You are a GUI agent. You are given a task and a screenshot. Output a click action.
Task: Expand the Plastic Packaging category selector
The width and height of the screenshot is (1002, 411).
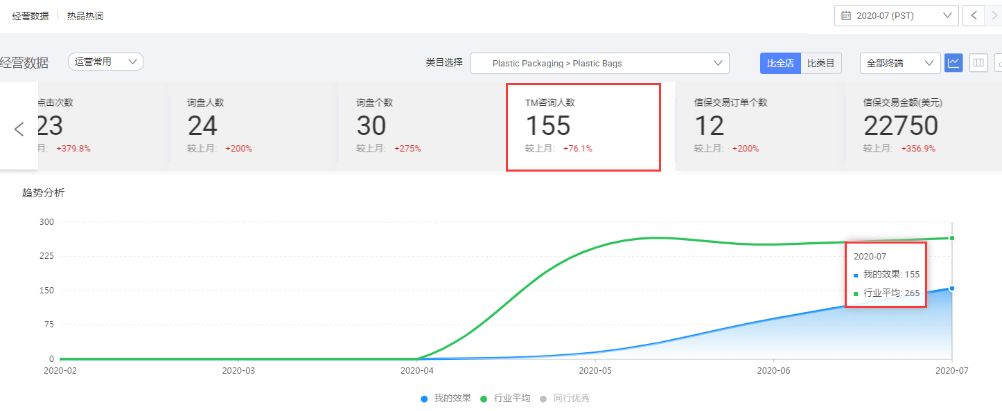tap(599, 63)
